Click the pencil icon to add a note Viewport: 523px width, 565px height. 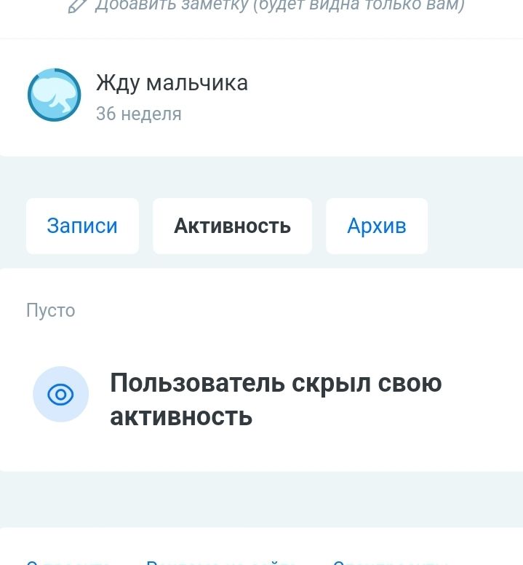pos(77,6)
